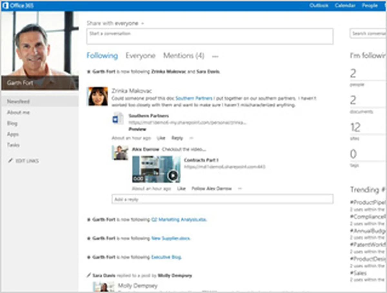Open Calendar from the top bar
This screenshot has width=387, height=293.
click(x=345, y=5)
